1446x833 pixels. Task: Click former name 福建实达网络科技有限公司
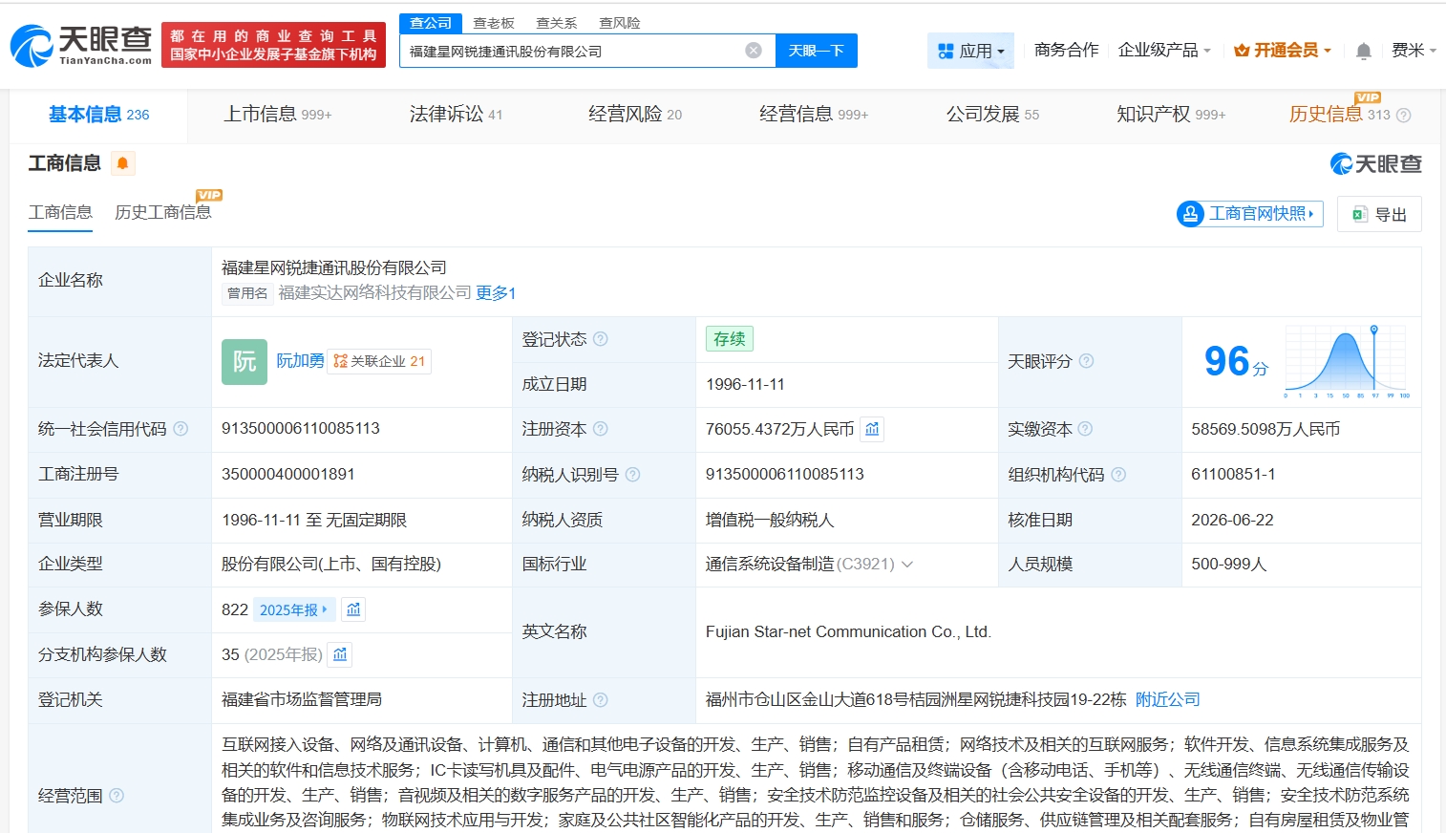click(x=375, y=293)
